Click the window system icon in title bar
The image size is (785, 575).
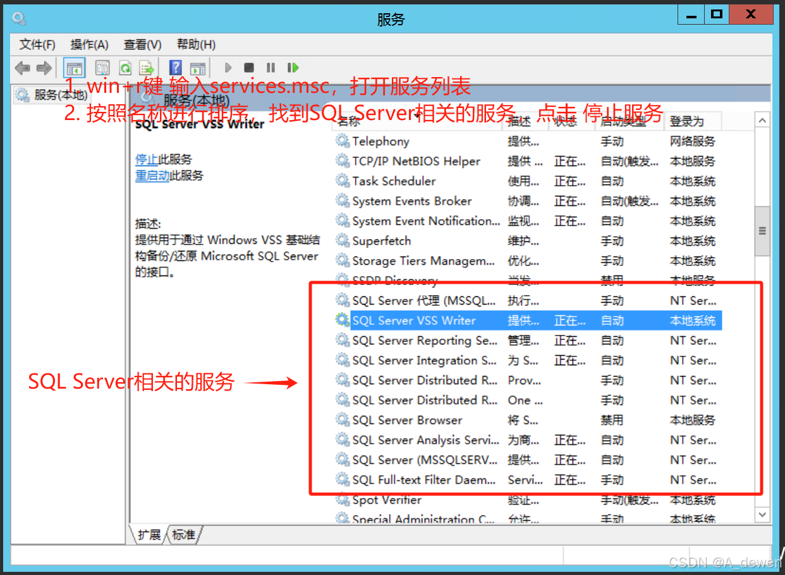tap(20, 18)
